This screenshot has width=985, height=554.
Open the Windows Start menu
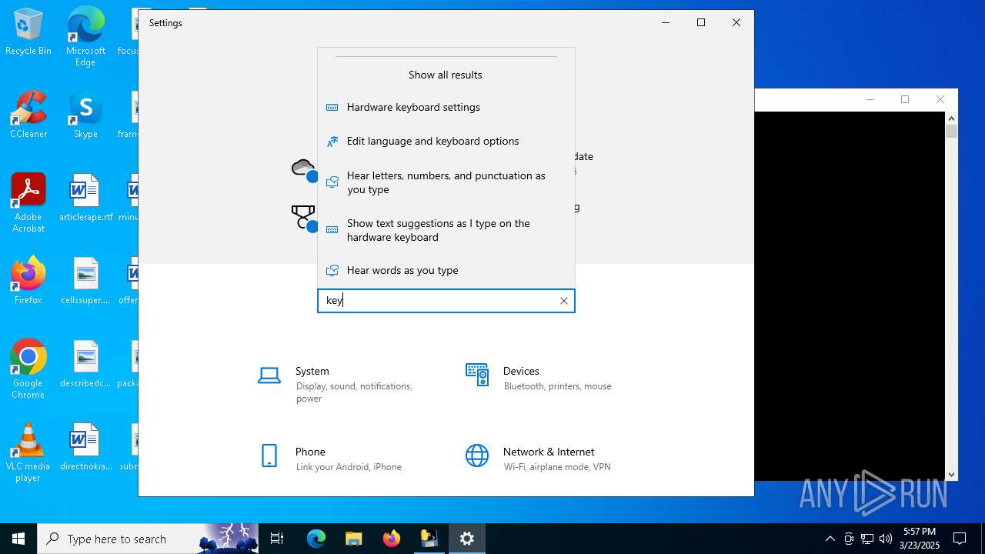click(x=18, y=539)
